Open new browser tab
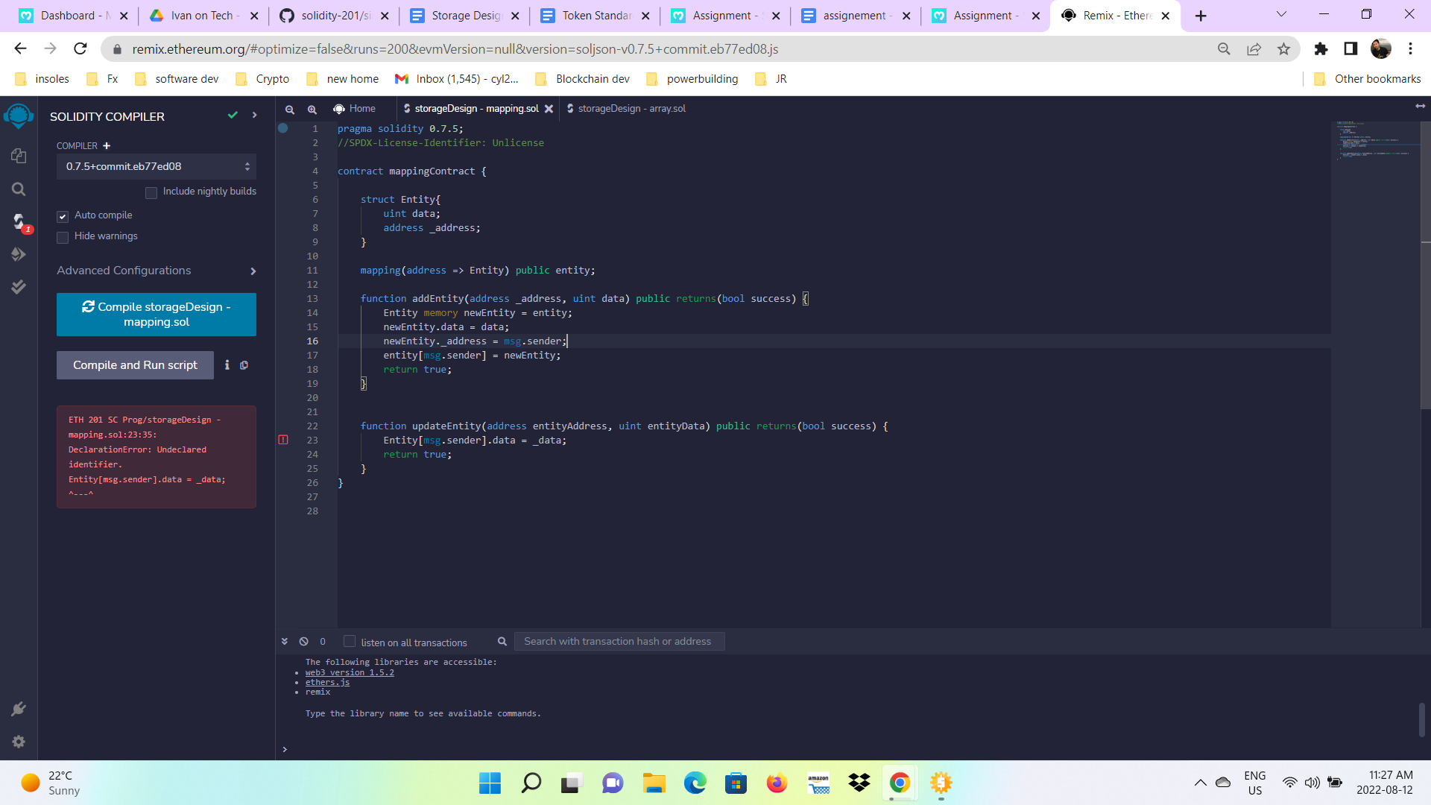 1201,16
